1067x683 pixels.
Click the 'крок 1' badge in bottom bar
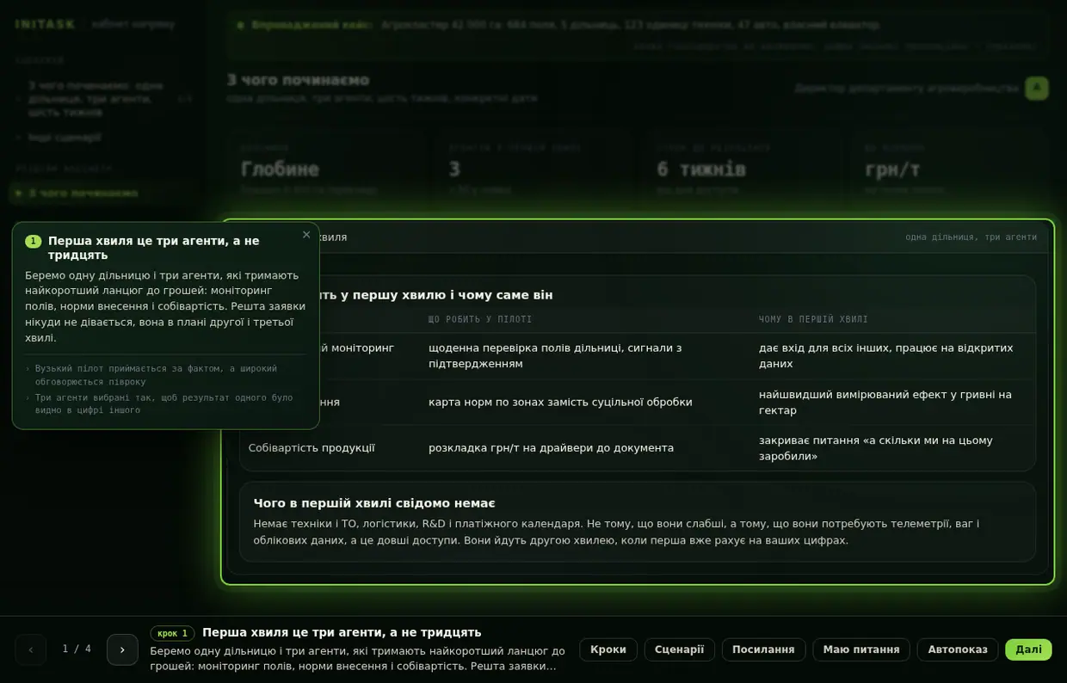click(x=172, y=633)
